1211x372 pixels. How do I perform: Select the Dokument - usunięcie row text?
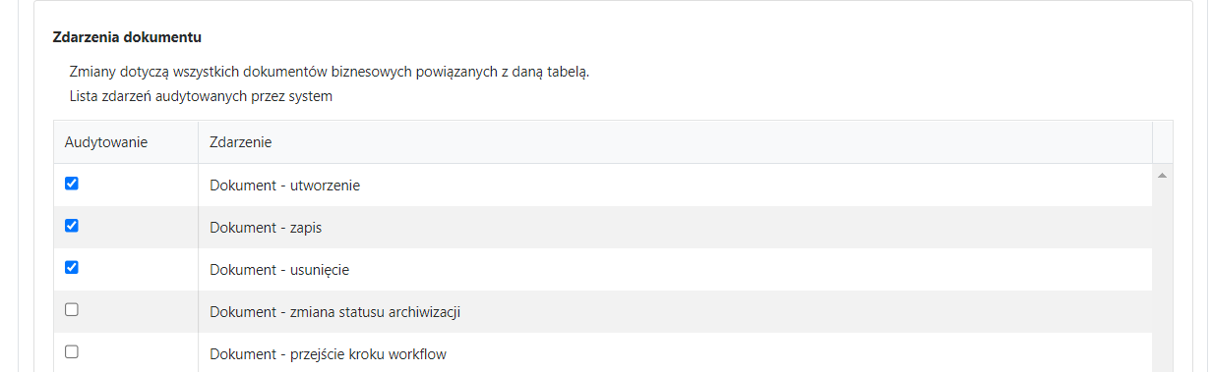point(279,270)
